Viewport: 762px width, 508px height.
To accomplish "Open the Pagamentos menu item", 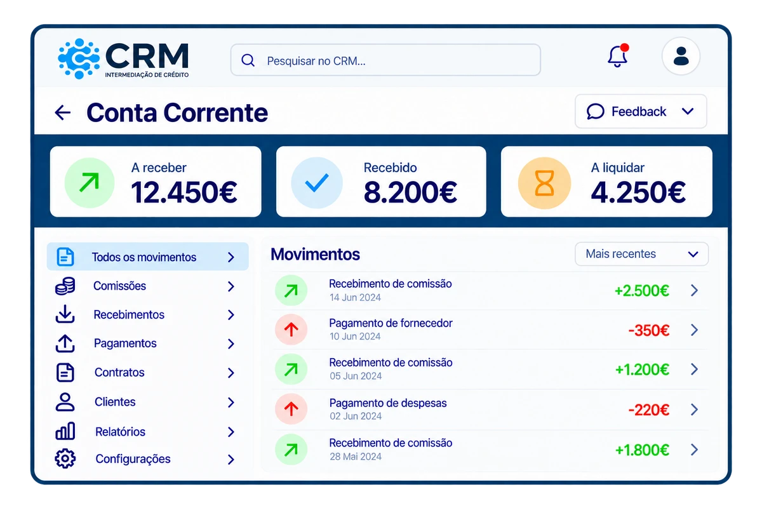I will pyautogui.click(x=148, y=344).
